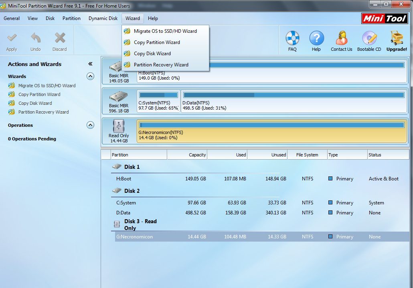Open the General menu
413x288 pixels.
12,18
